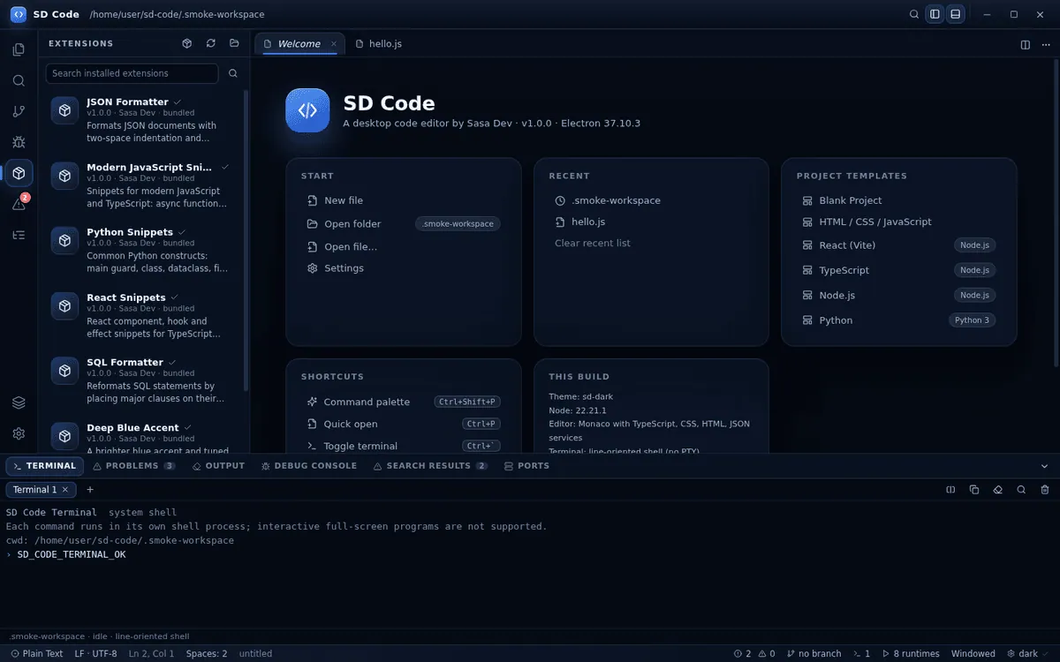1060x662 pixels.
Task: Open the Source Control branch icon
Action: pos(19,111)
